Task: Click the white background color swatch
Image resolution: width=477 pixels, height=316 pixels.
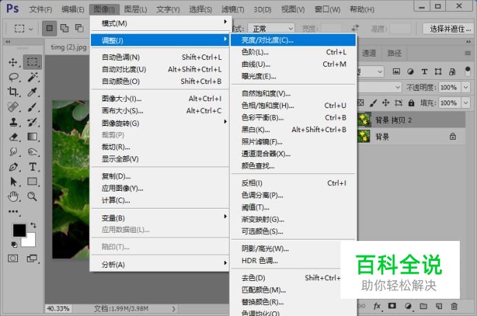Action: [x=31, y=242]
